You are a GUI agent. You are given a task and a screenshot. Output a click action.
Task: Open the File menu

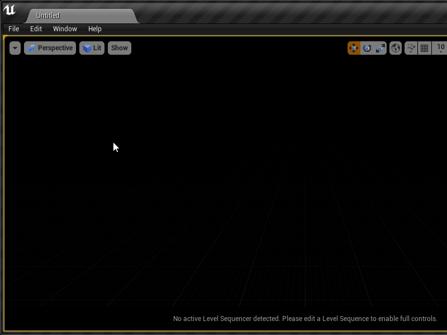pyautogui.click(x=13, y=29)
